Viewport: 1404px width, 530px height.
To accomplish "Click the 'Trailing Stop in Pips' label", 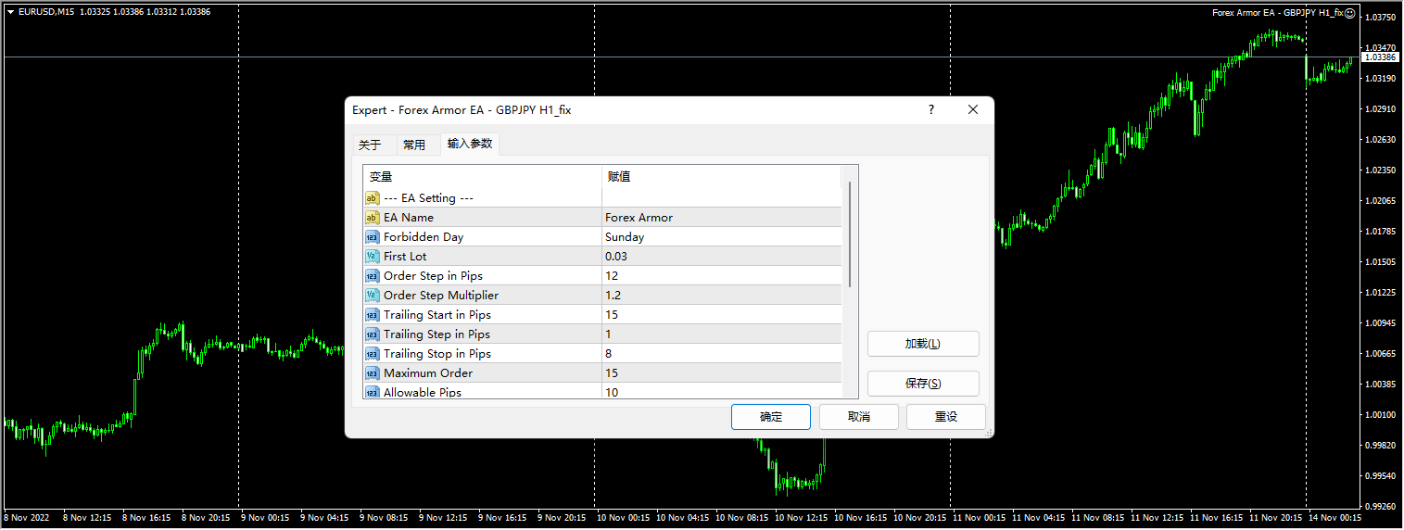I will (437, 354).
